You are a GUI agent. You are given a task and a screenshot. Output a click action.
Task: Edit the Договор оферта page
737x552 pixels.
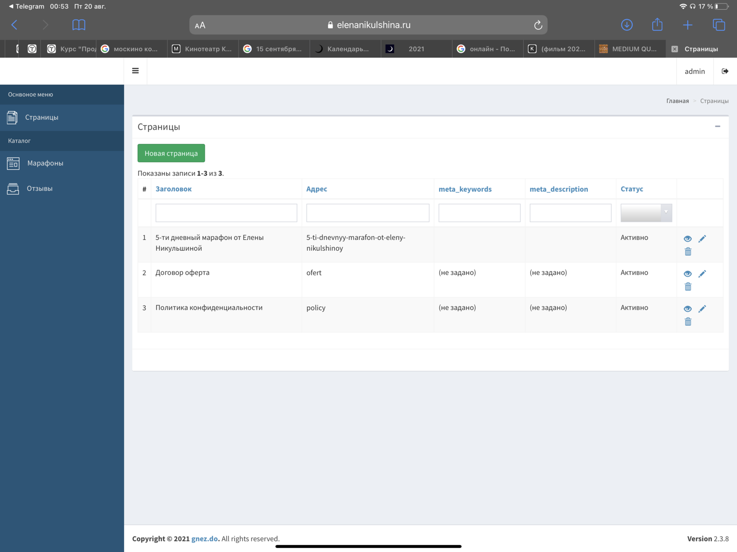(702, 274)
